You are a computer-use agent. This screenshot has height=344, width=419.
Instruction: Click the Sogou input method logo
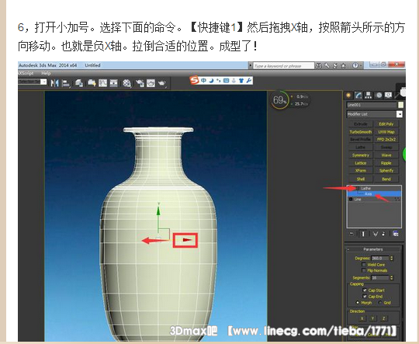click(x=195, y=80)
